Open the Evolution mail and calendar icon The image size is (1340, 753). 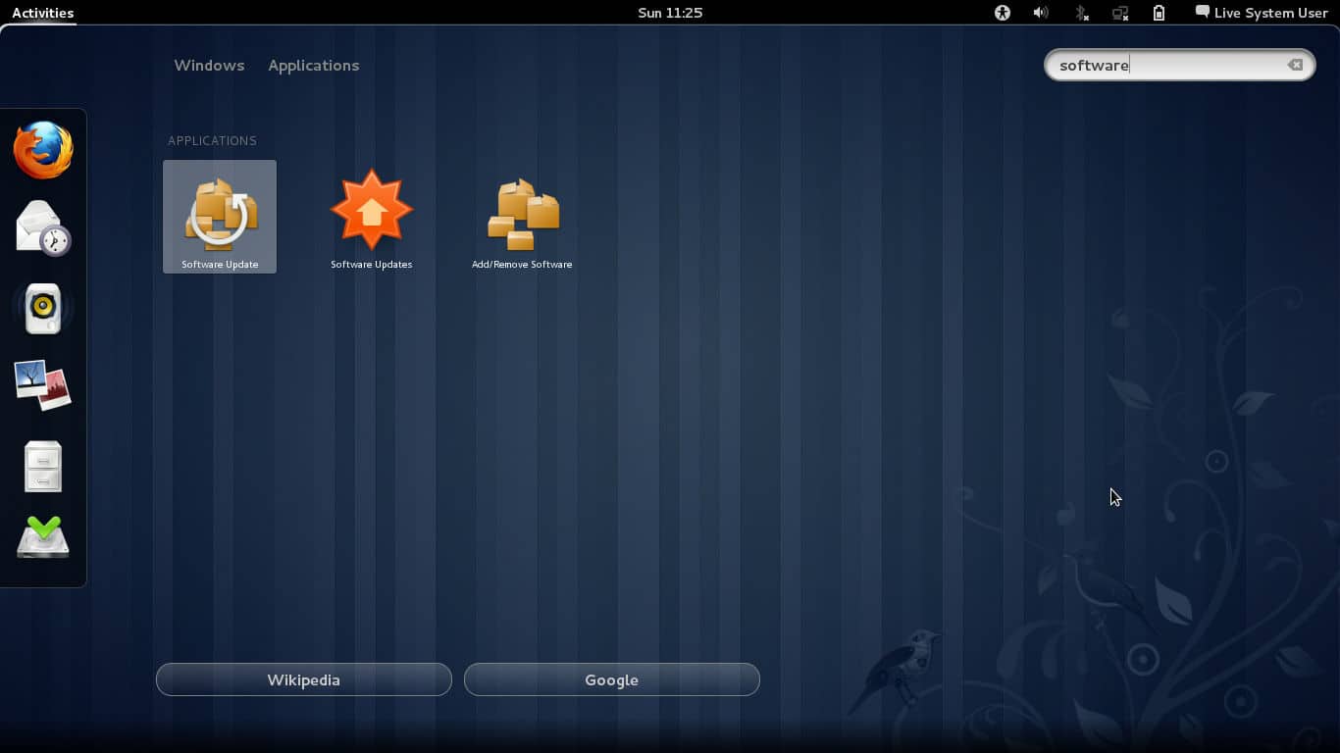click(x=43, y=227)
